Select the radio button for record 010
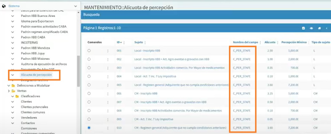The image size is (331, 134). 89,128
